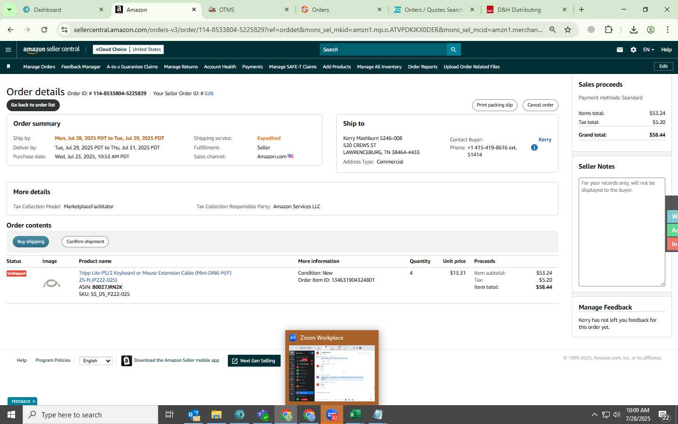Open the browser downloads icon
678x424 pixels.
click(x=634, y=30)
